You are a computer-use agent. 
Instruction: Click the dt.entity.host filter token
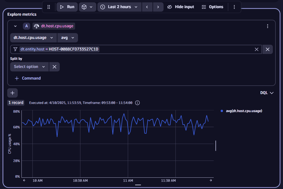[x=59, y=49]
